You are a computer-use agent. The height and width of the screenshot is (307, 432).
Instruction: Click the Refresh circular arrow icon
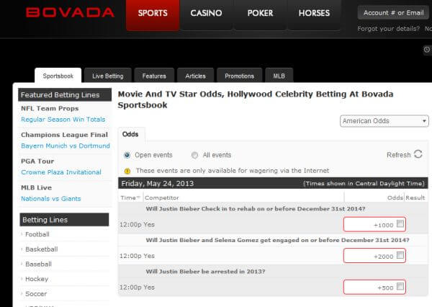[x=418, y=154]
